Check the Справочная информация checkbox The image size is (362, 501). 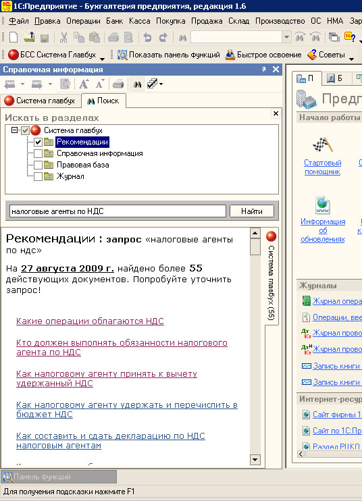(x=38, y=153)
